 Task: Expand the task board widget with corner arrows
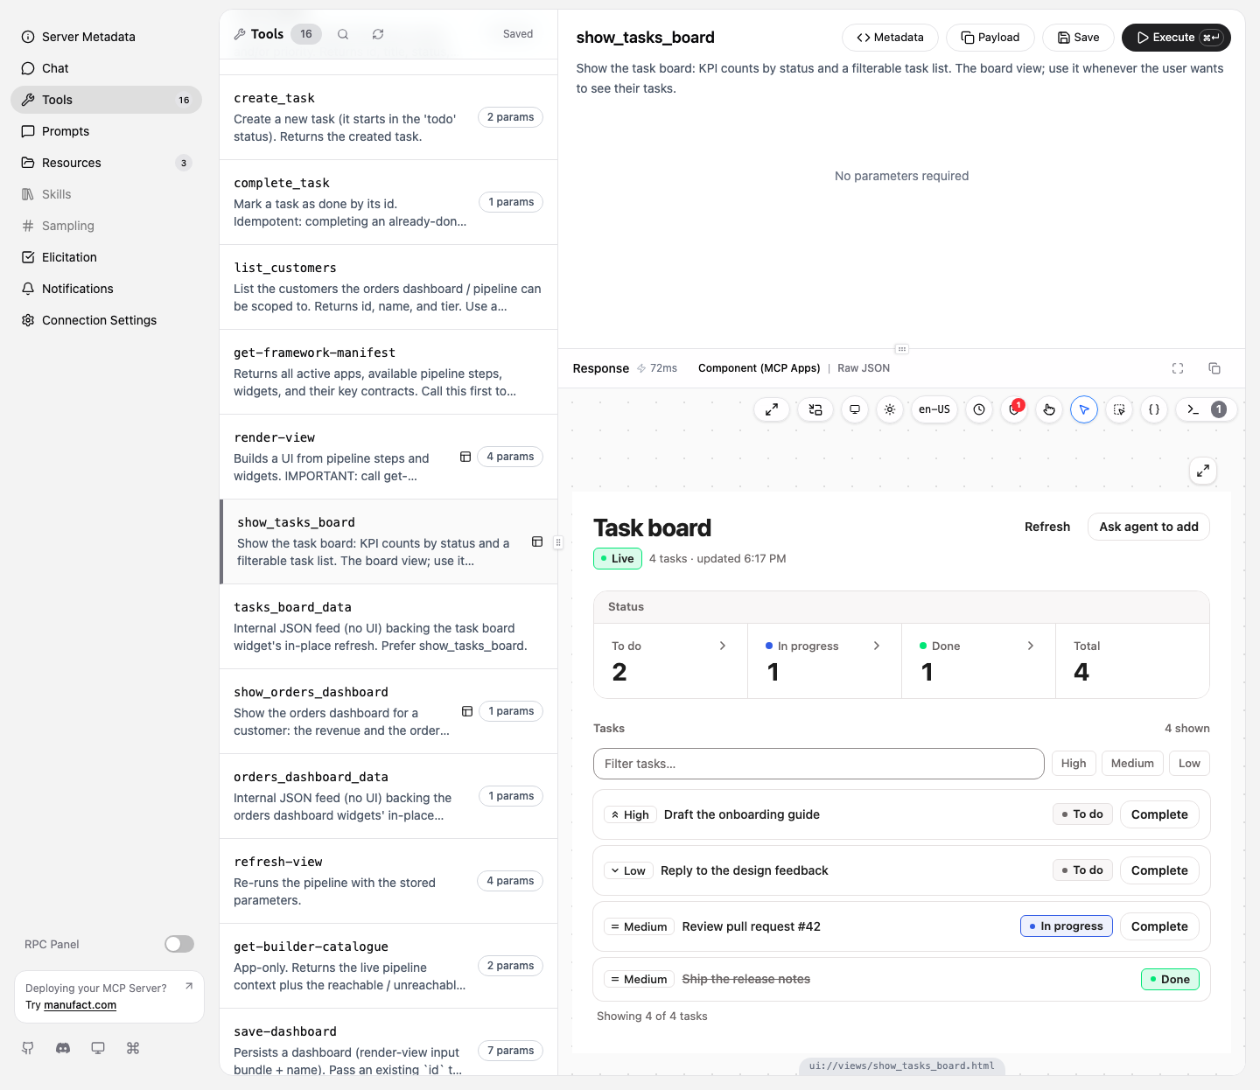point(1203,471)
